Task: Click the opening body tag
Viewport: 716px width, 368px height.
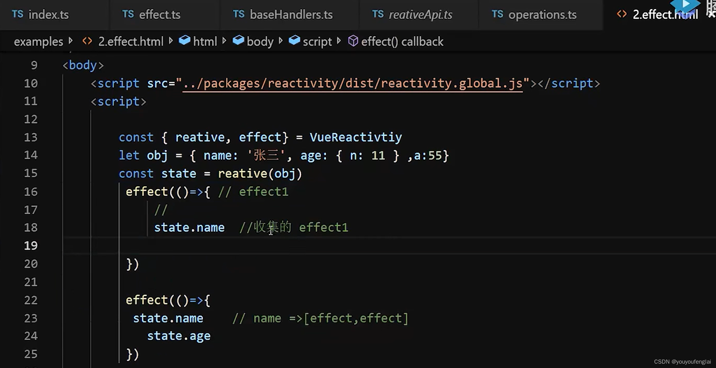Action: [x=83, y=65]
